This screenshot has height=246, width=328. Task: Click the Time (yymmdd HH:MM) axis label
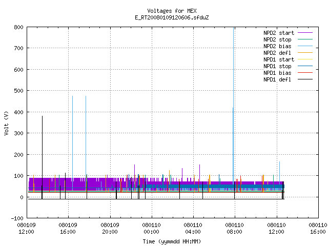coord(172,241)
